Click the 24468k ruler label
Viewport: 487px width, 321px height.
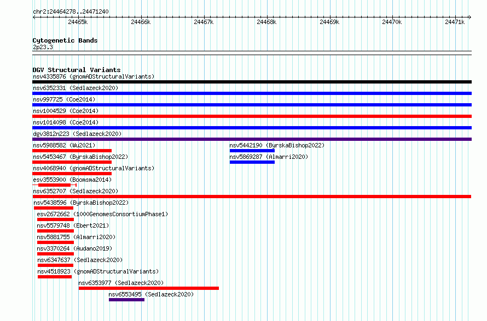266,22
